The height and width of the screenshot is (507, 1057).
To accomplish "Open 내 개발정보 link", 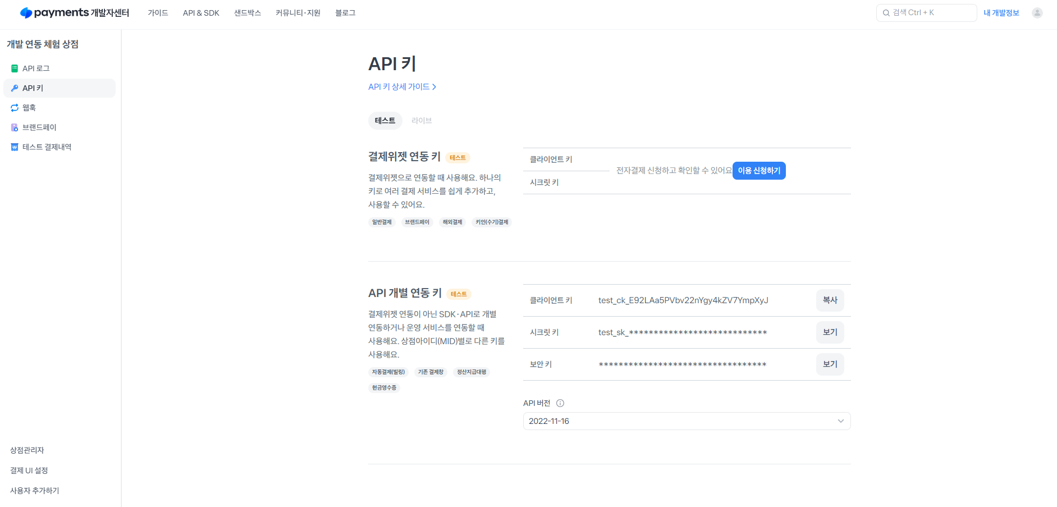I will coord(1001,13).
